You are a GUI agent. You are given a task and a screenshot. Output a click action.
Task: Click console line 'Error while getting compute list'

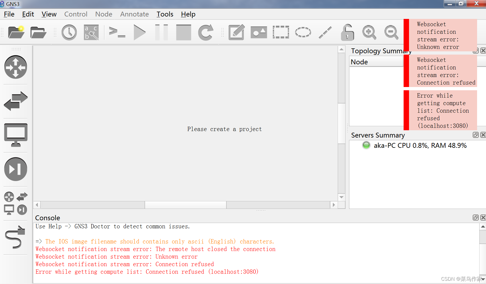click(x=147, y=272)
